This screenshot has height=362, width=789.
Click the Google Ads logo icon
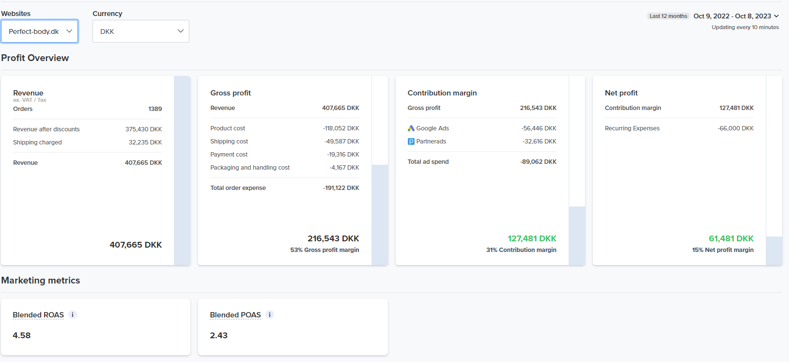pyautogui.click(x=411, y=128)
